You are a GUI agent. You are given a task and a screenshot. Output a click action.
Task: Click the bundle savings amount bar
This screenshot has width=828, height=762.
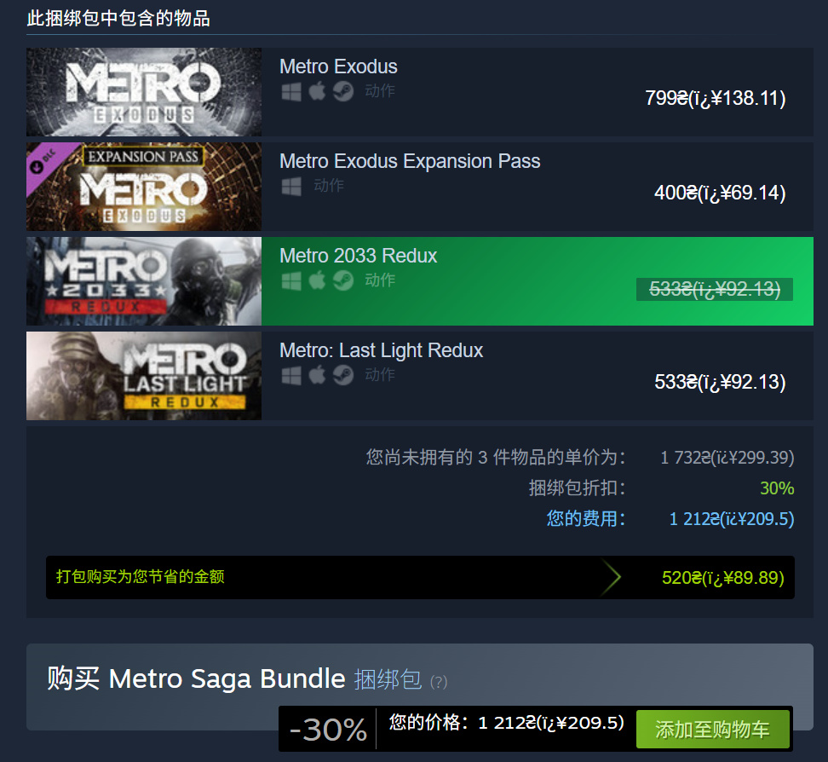pos(420,577)
